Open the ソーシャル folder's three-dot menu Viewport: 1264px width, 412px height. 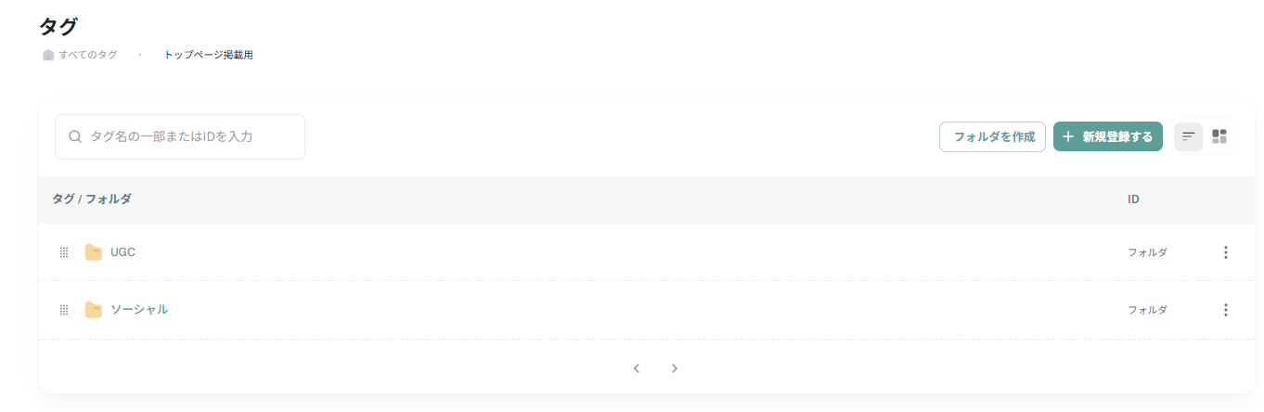click(x=1225, y=310)
